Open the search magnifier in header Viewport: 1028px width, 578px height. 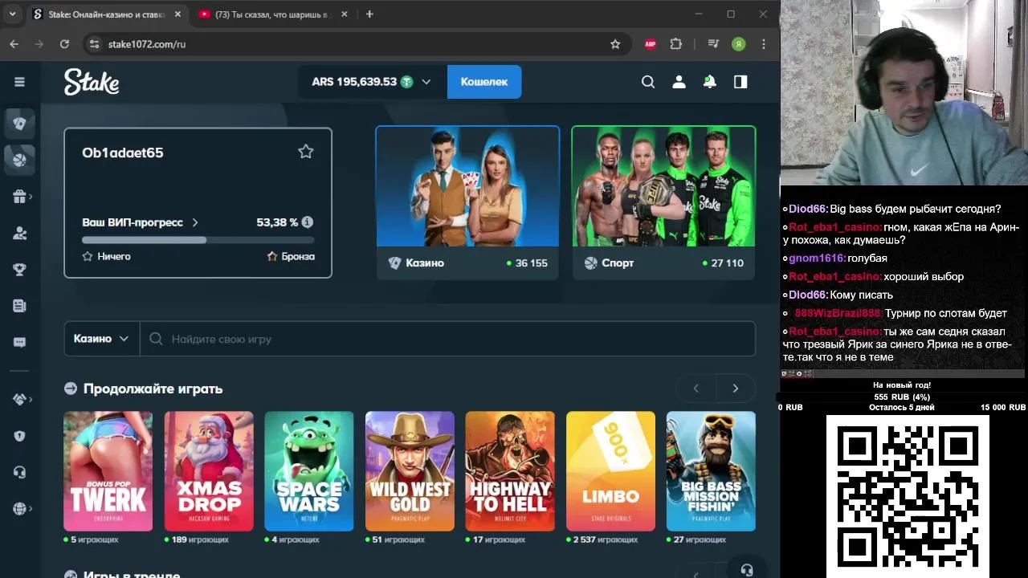point(648,82)
